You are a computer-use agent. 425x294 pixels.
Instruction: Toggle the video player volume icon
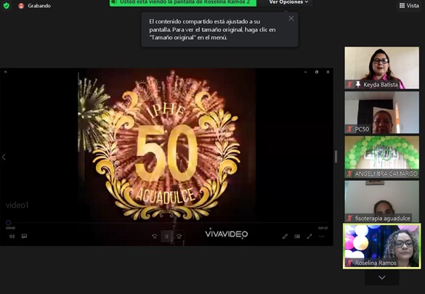12,237
